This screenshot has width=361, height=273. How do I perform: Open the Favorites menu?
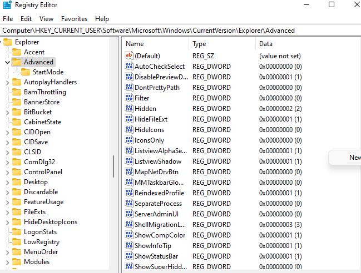[74, 19]
